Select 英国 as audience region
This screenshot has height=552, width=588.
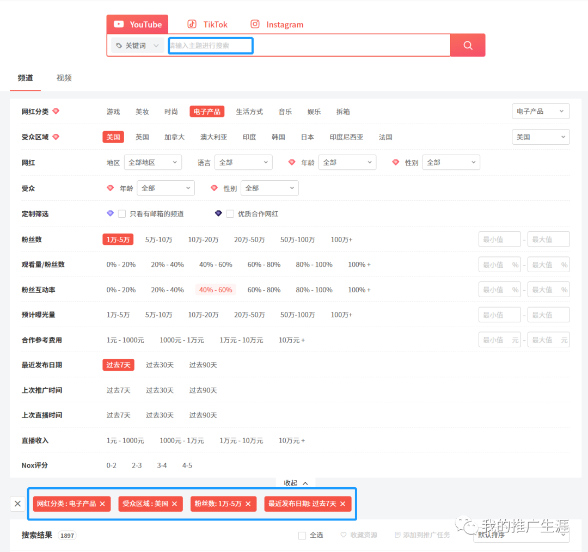point(142,137)
